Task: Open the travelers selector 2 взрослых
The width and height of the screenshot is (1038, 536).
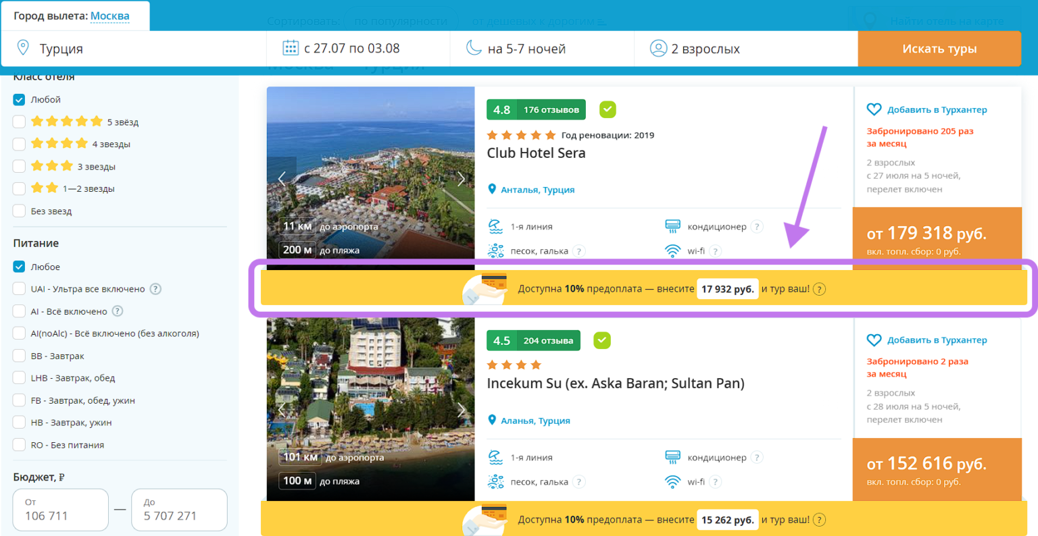Action: (705, 49)
